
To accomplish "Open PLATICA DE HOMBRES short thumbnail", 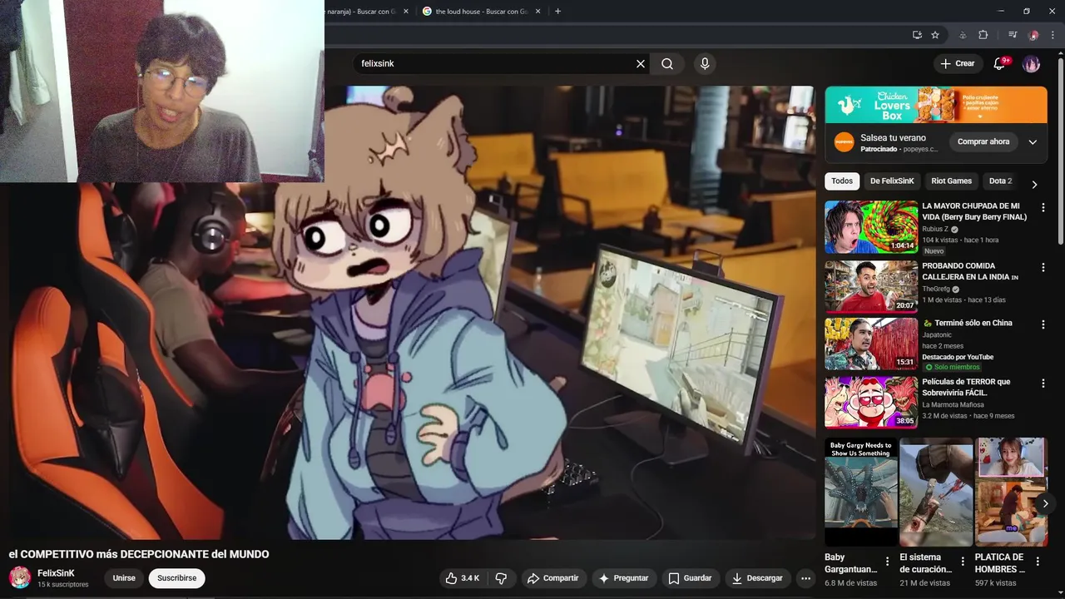I will 1011,492.
